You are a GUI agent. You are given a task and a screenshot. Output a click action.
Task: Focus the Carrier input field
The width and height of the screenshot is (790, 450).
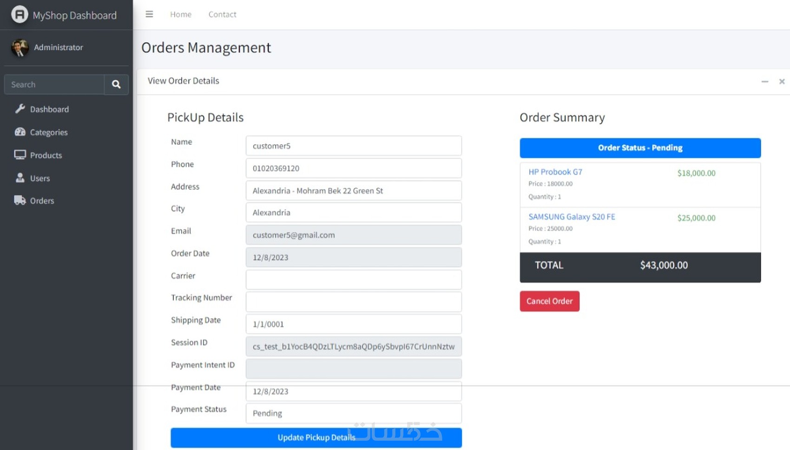pos(354,279)
